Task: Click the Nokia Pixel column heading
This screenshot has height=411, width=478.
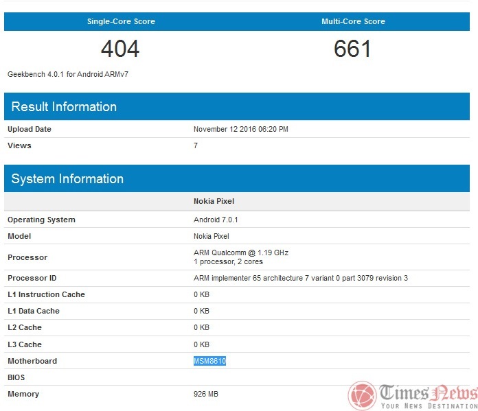Action: click(215, 202)
